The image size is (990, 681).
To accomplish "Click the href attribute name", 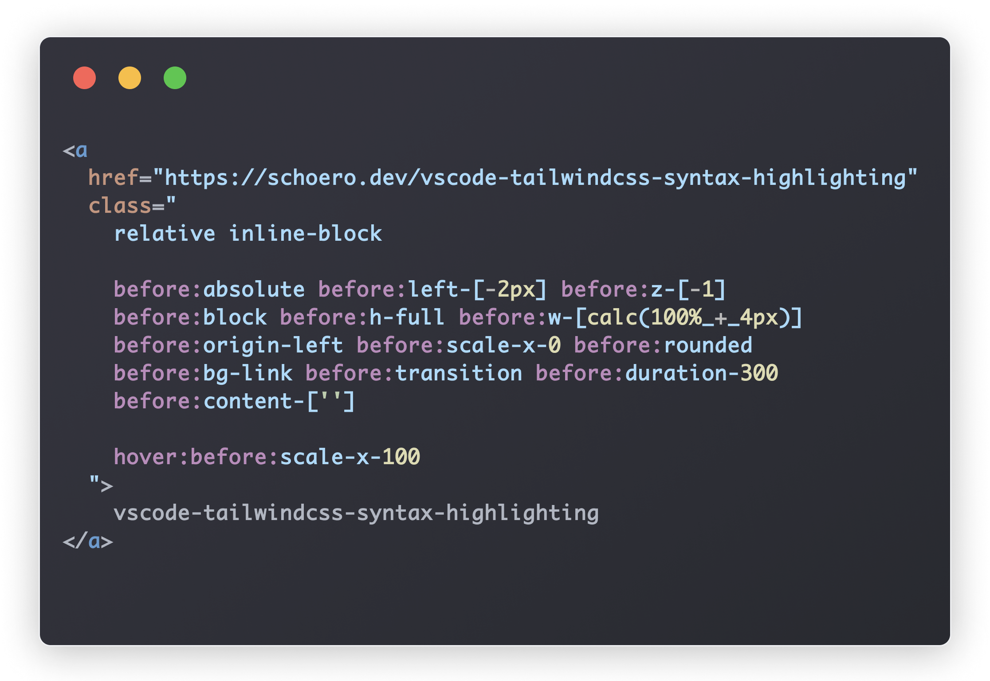I will (113, 178).
